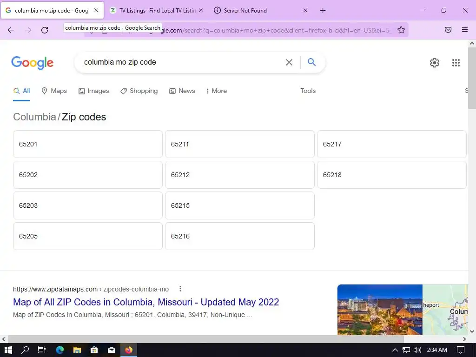The width and height of the screenshot is (476, 357).
Task: Bookmark this page with the star icon
Action: [x=401, y=30]
